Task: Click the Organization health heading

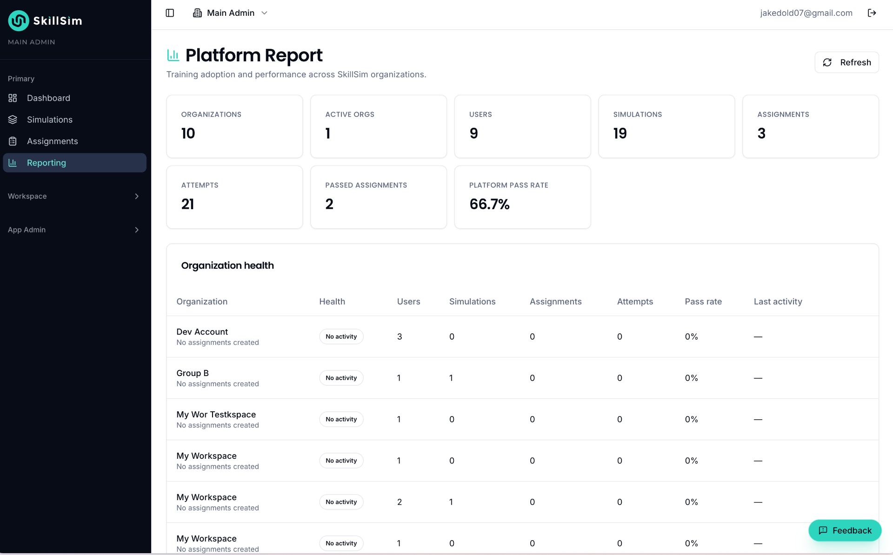Action: pyautogui.click(x=227, y=265)
